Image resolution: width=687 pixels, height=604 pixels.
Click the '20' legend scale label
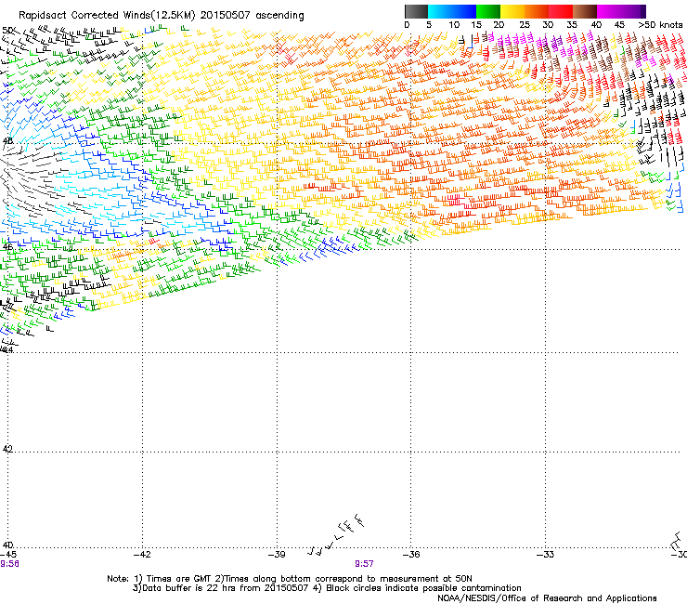click(x=499, y=25)
